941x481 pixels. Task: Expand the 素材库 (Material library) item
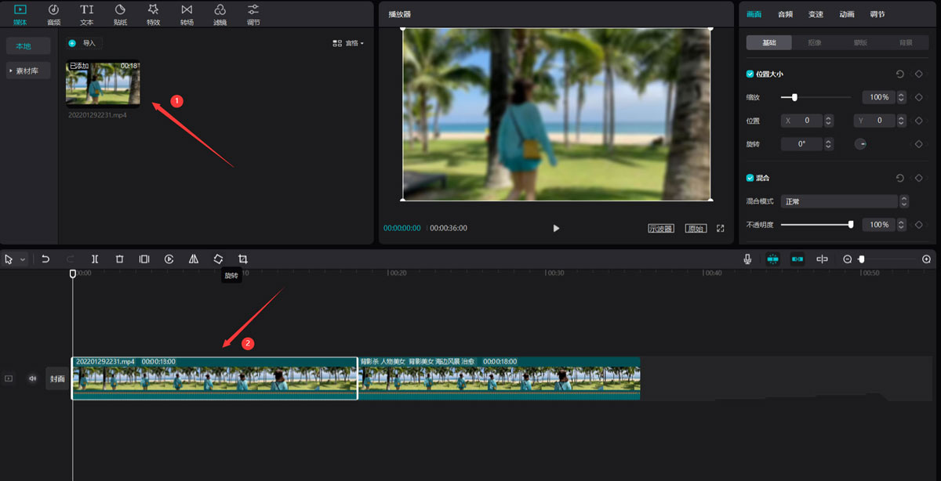pyautogui.click(x=28, y=71)
